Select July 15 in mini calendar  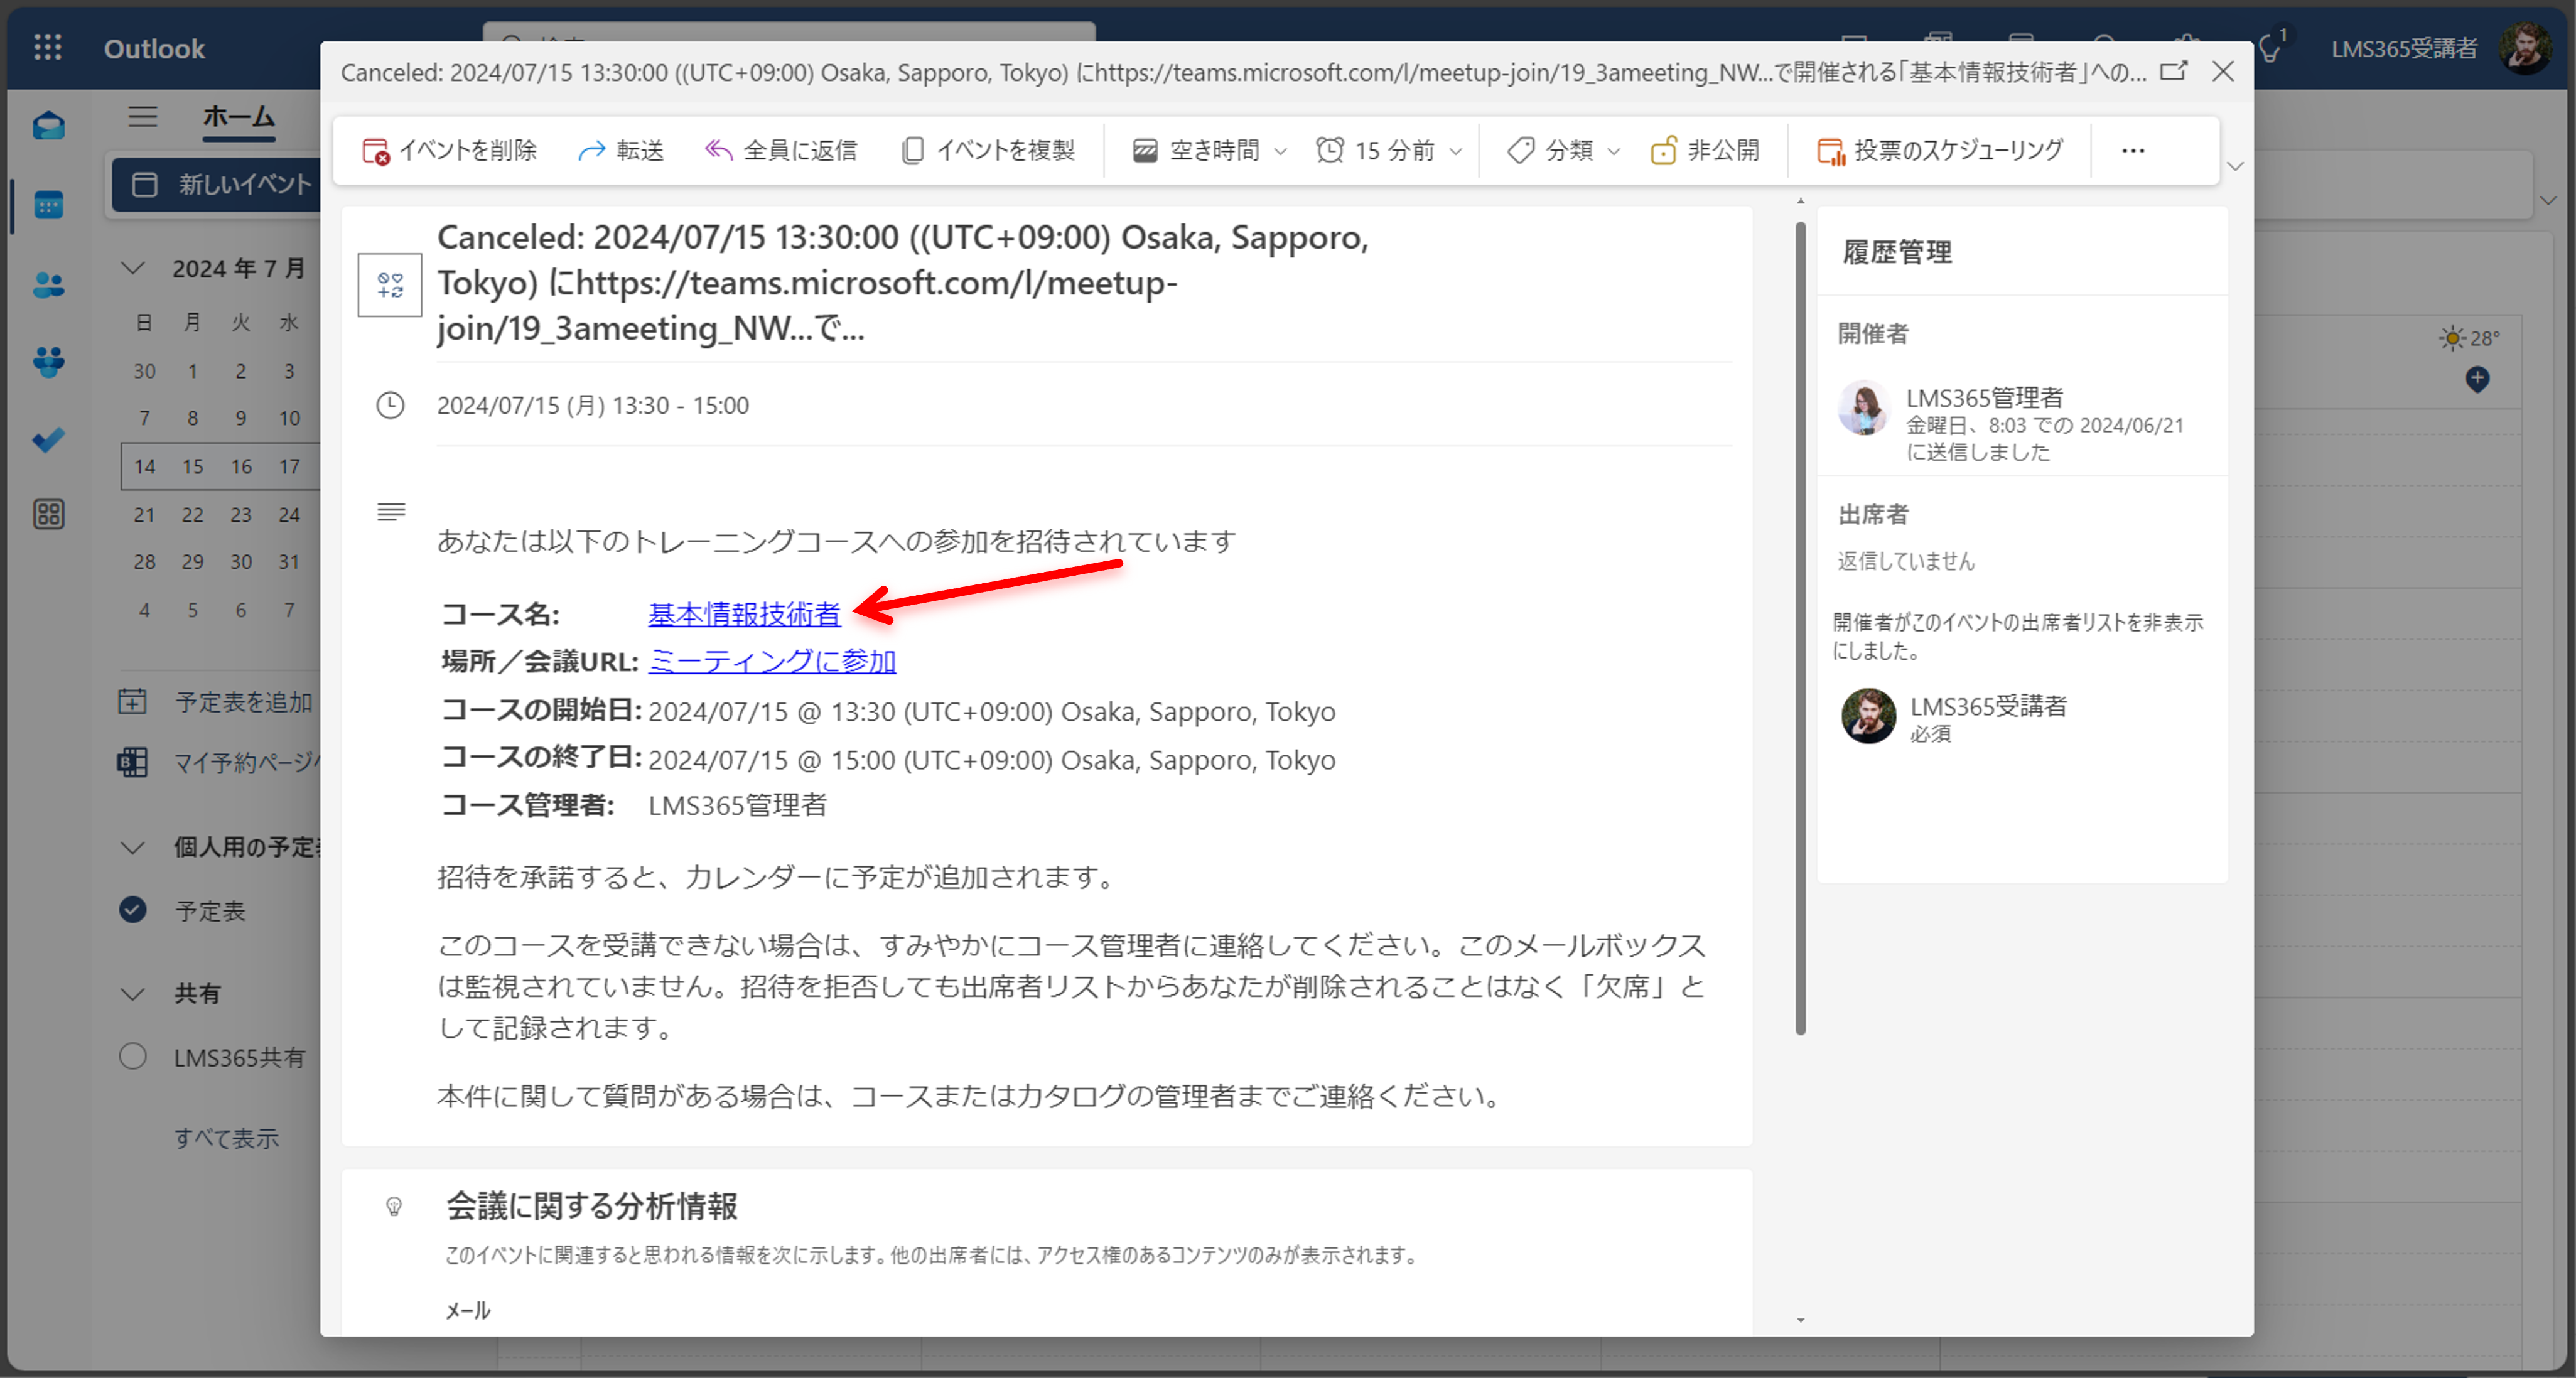click(x=192, y=467)
